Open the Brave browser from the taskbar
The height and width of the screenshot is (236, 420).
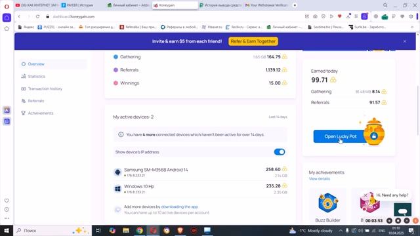(x=180, y=230)
